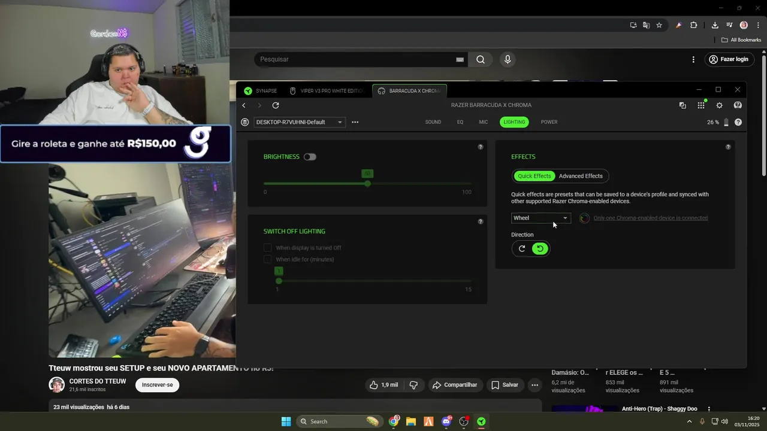Check 'When display is turned Off'

(x=268, y=248)
